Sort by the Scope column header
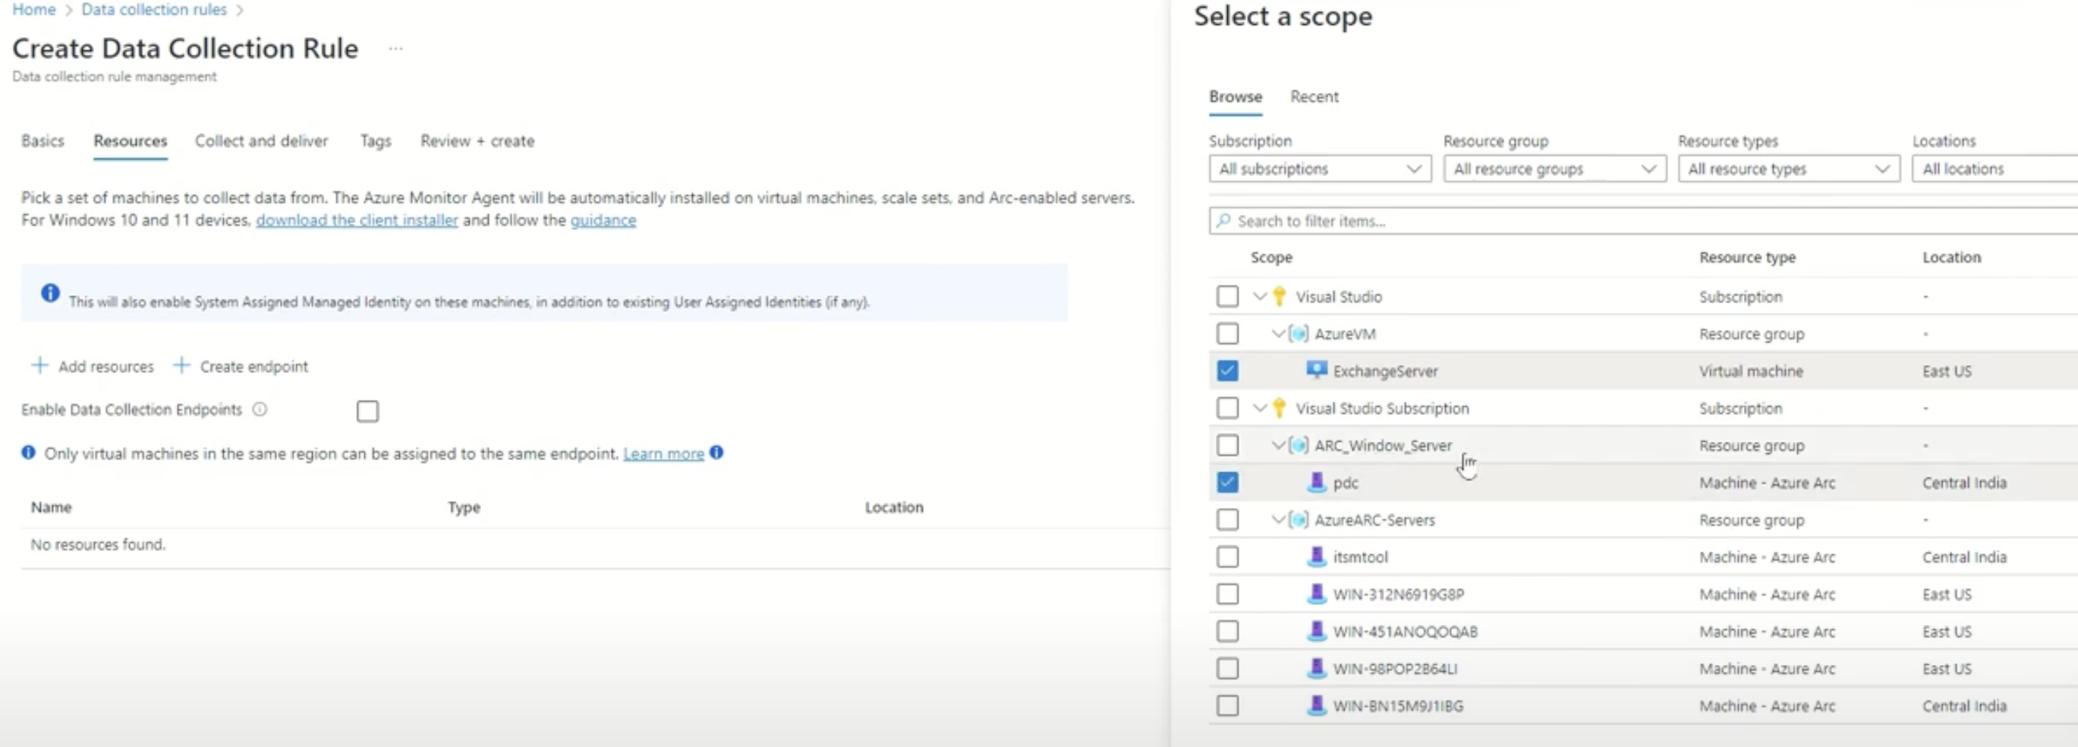Viewport: 2078px width, 747px height. (x=1271, y=257)
